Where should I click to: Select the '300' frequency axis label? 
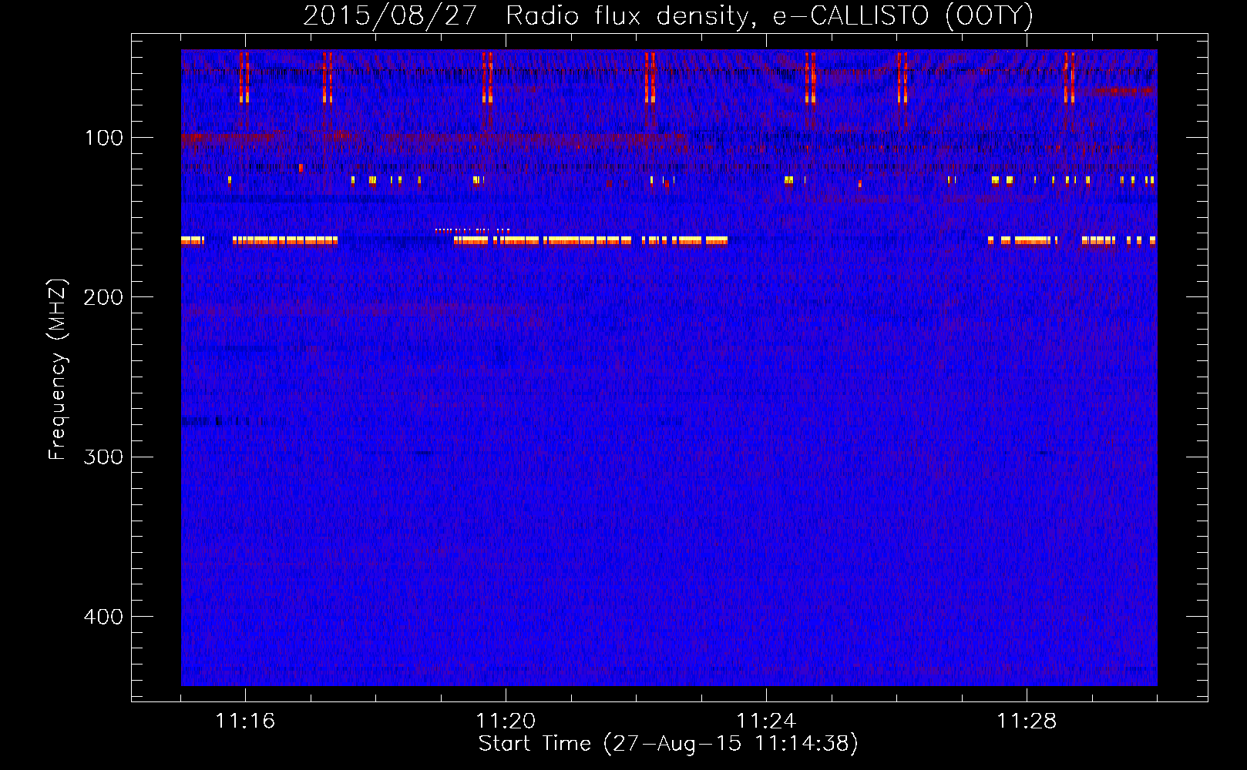coord(104,457)
